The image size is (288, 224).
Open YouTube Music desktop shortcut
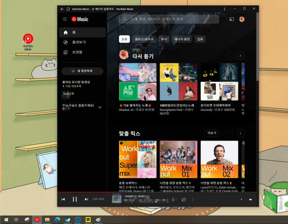pyautogui.click(x=28, y=42)
